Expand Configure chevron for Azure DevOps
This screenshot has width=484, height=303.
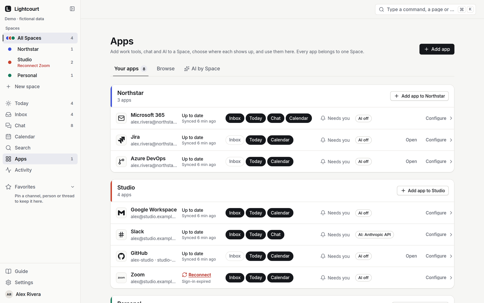(451, 162)
